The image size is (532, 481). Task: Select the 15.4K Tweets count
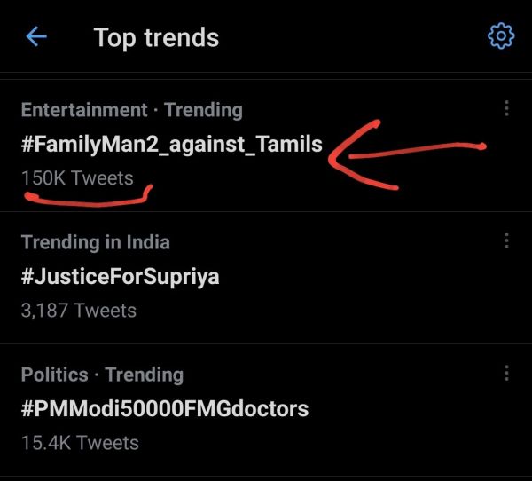coord(80,443)
